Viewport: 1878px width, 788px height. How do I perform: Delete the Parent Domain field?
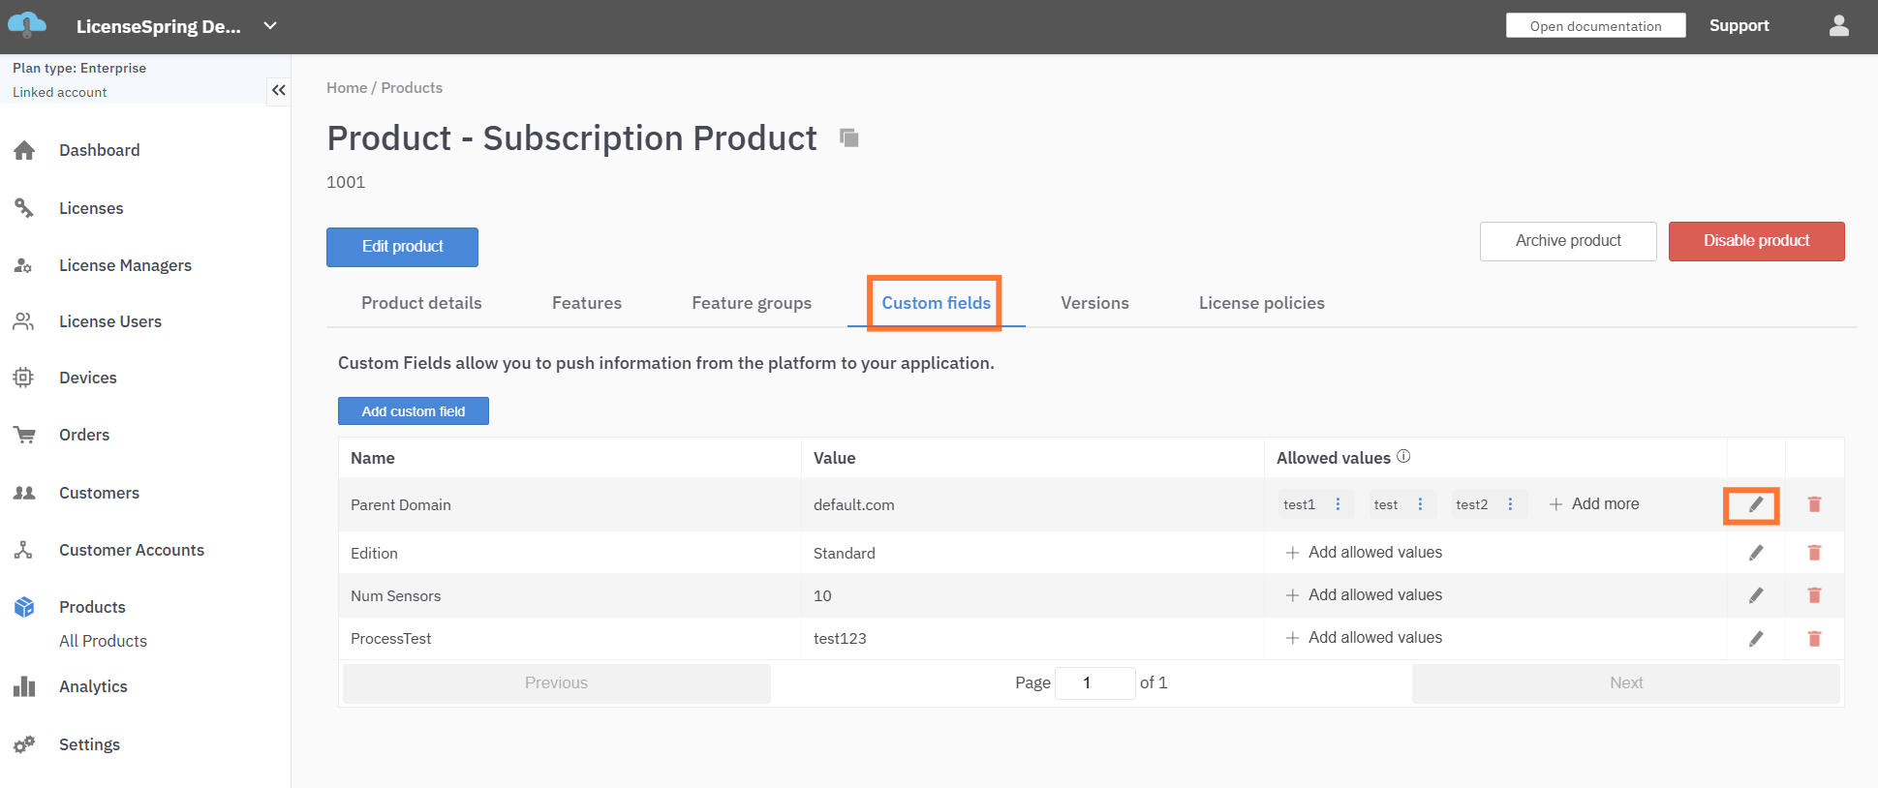coord(1814,504)
